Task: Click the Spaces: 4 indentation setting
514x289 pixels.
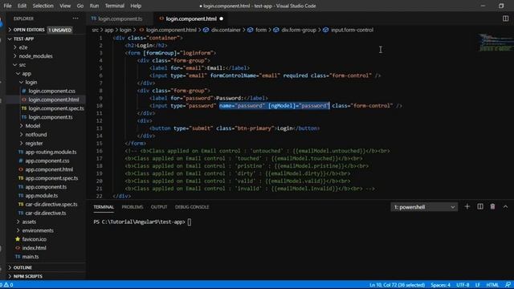Action: tap(440, 285)
